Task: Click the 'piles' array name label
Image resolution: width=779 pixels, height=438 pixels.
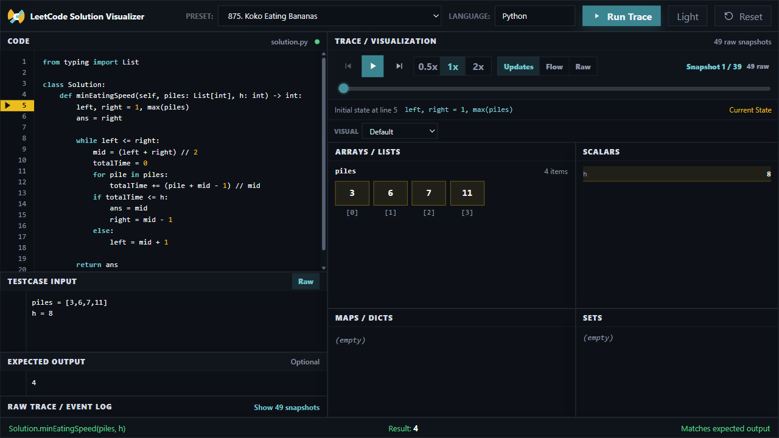Action: pos(346,172)
